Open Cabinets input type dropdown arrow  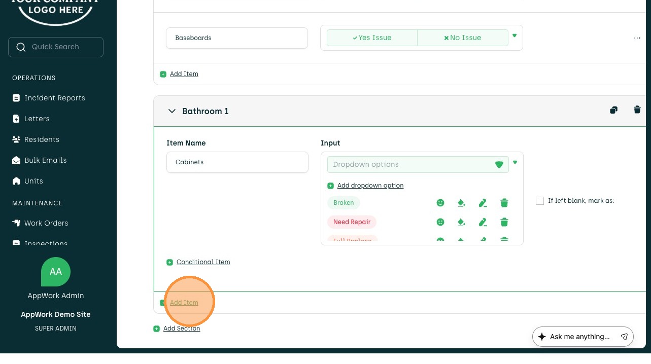(515, 163)
